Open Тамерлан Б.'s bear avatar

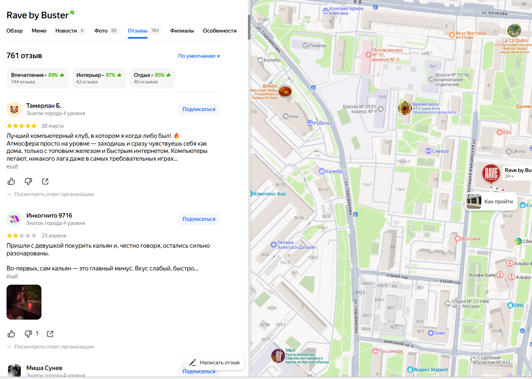coord(14,109)
